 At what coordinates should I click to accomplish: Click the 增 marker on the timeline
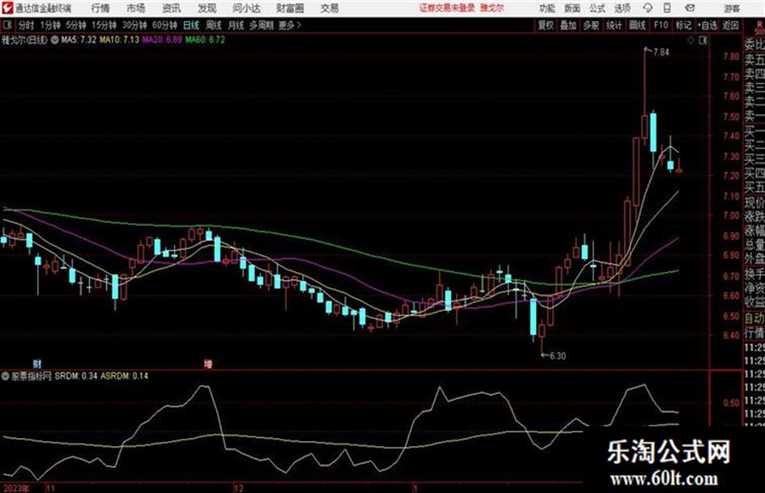coord(208,363)
